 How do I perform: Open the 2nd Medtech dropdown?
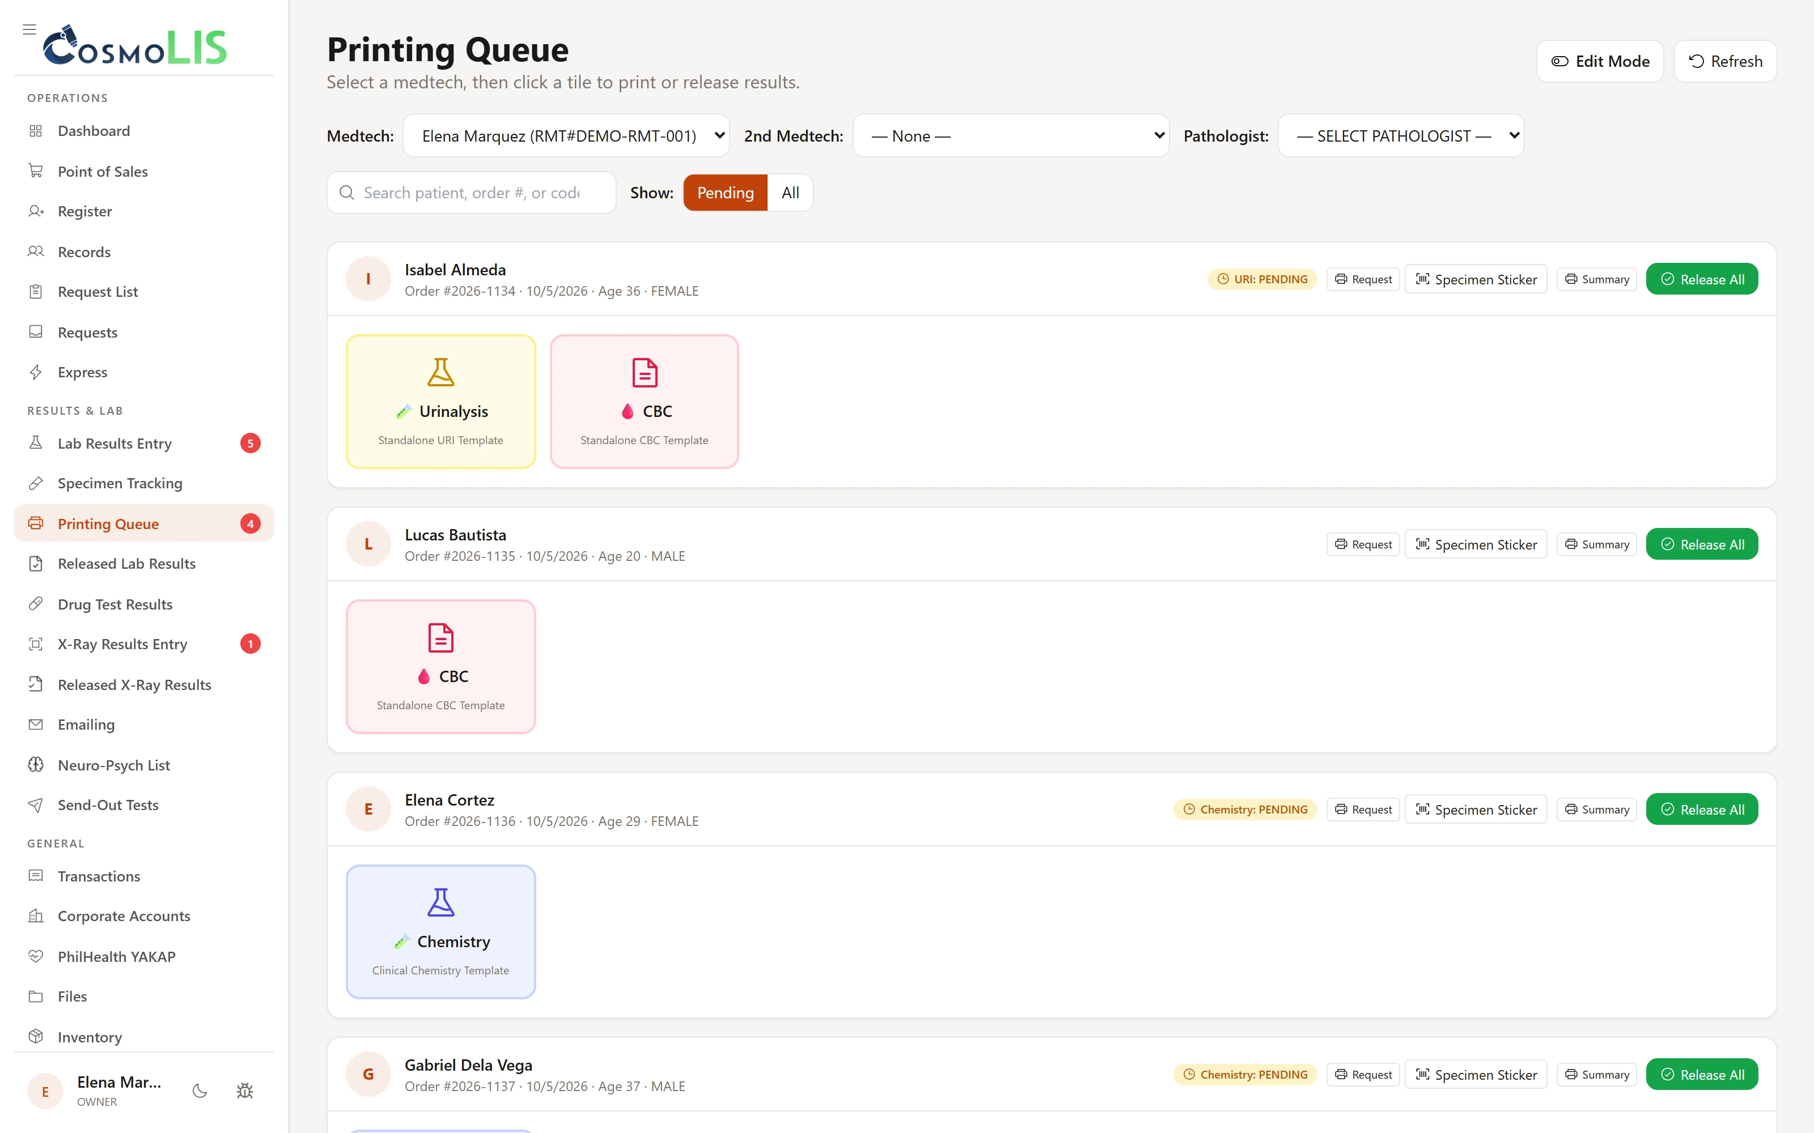[1010, 135]
